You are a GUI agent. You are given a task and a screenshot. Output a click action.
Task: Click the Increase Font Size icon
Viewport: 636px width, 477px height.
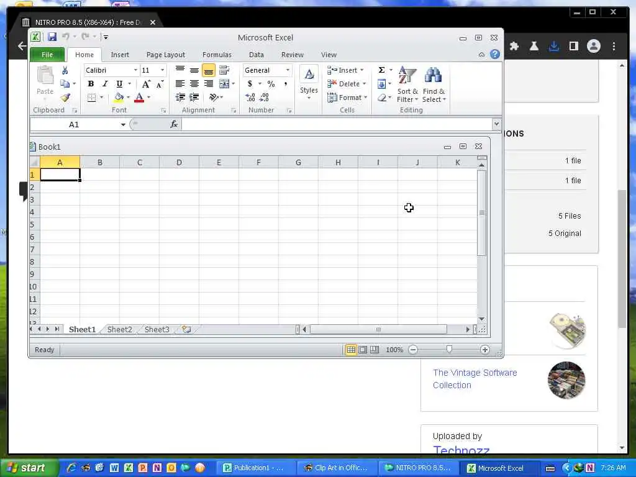(146, 84)
